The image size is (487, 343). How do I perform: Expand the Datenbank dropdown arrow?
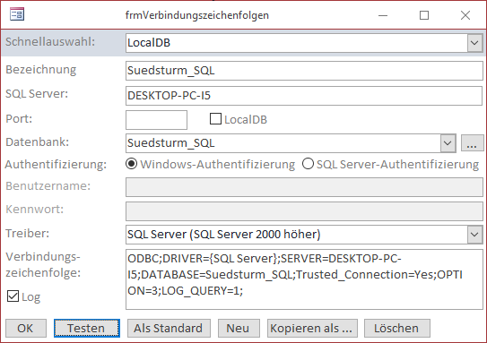tap(448, 143)
